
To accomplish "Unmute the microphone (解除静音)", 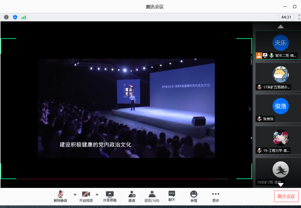I will (60, 196).
